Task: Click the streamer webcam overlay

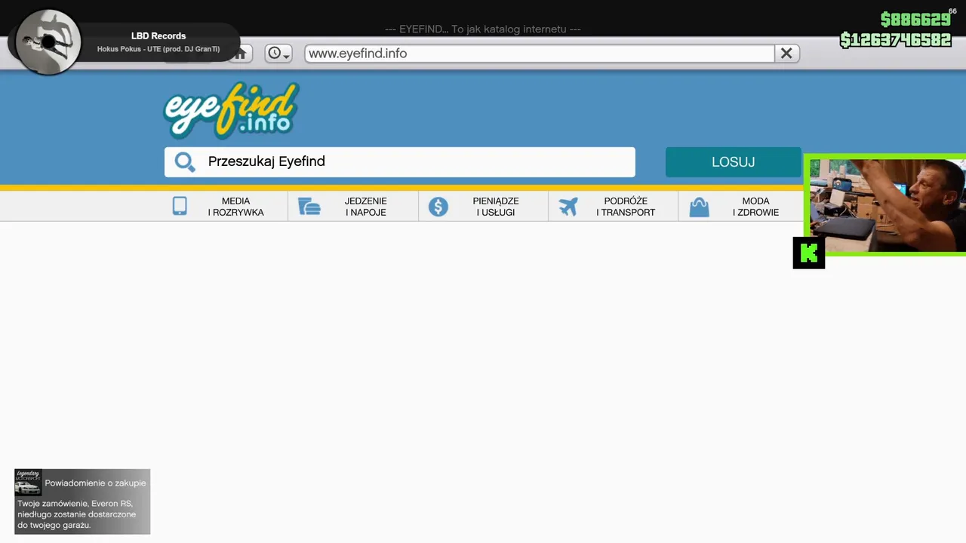Action: tap(886, 205)
